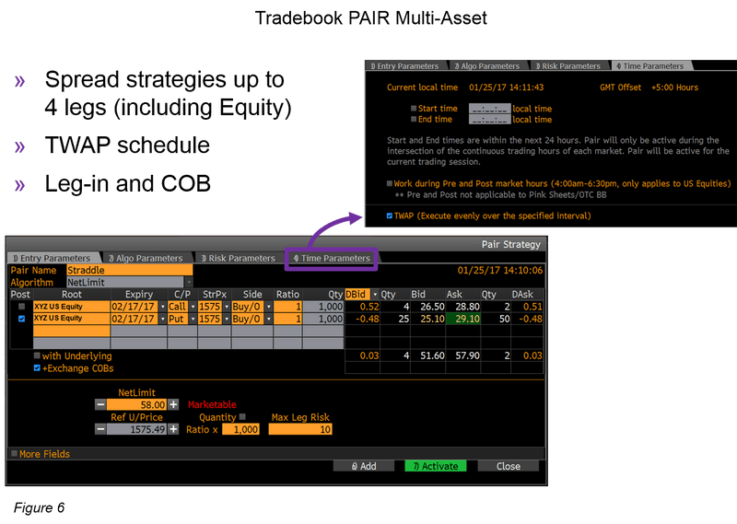This screenshot has height=524, width=737.
Task: Open the Side Buy/O dropdown for the Put leg
Action: pyautogui.click(x=268, y=318)
